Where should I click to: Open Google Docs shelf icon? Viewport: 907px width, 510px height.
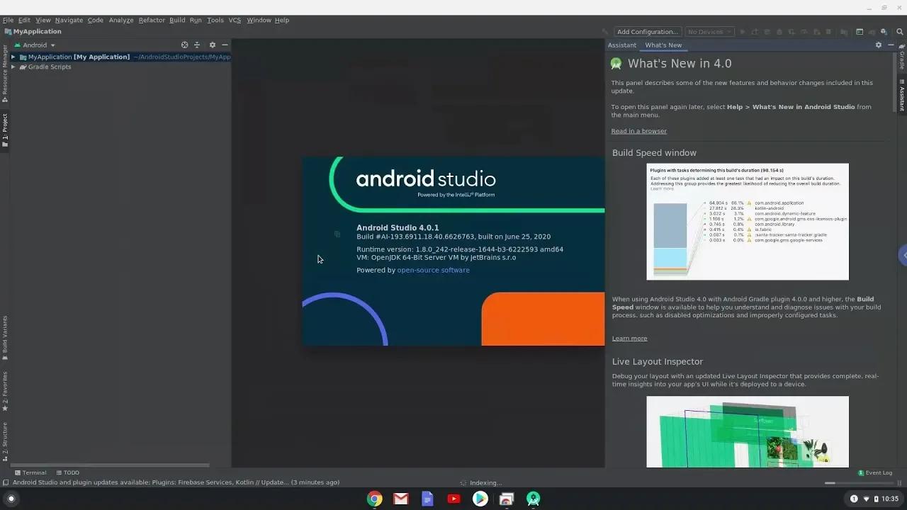427,499
